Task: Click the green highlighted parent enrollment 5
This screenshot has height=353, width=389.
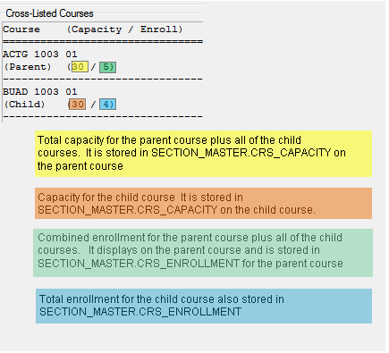Action: [107, 67]
